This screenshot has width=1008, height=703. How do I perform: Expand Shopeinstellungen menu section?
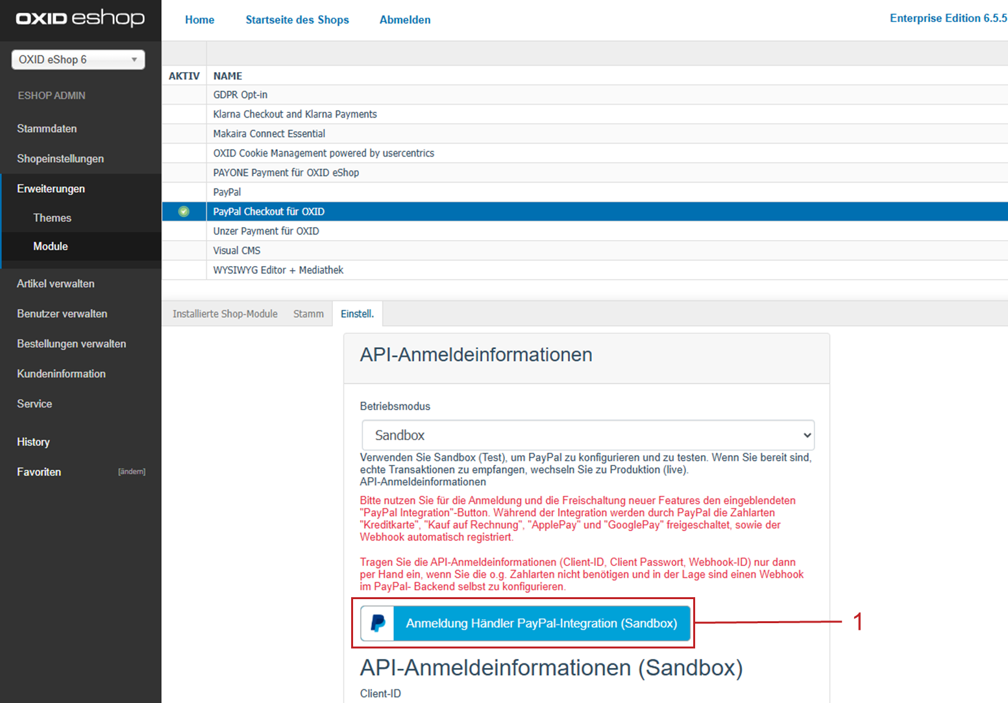(60, 158)
